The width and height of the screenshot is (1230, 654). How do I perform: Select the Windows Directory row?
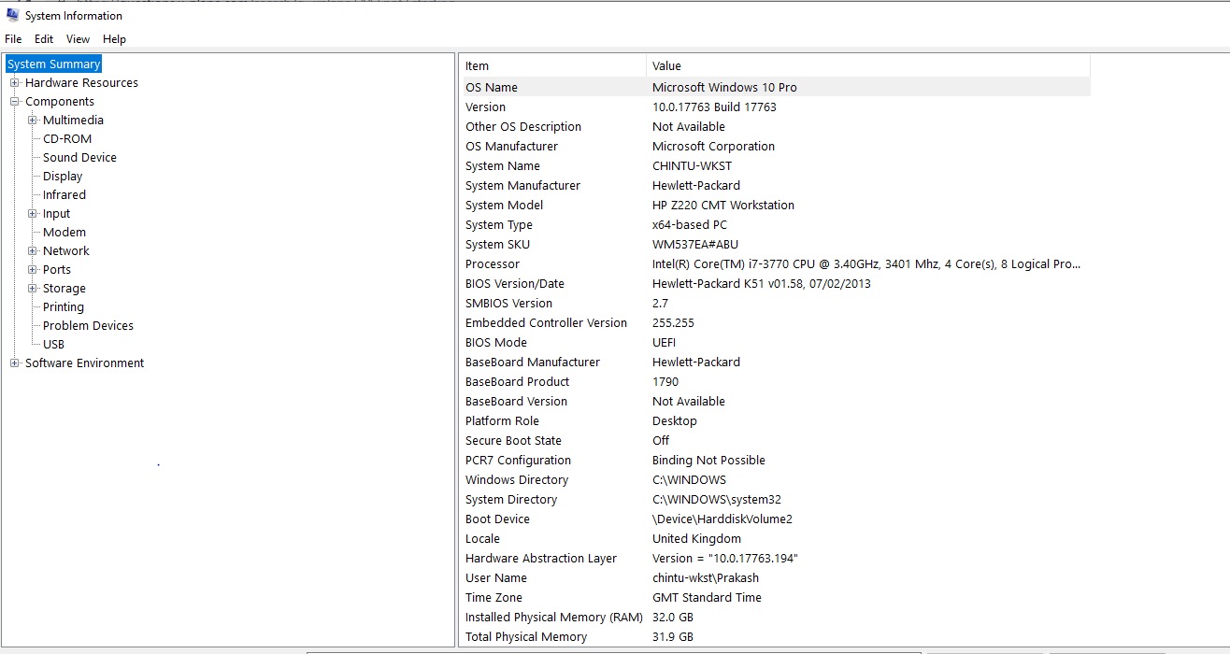775,479
